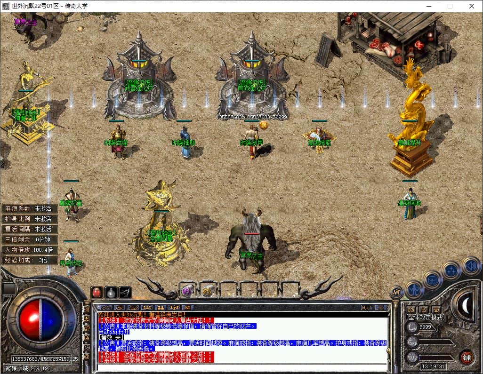Close the chat panel with X button

click(x=381, y=307)
